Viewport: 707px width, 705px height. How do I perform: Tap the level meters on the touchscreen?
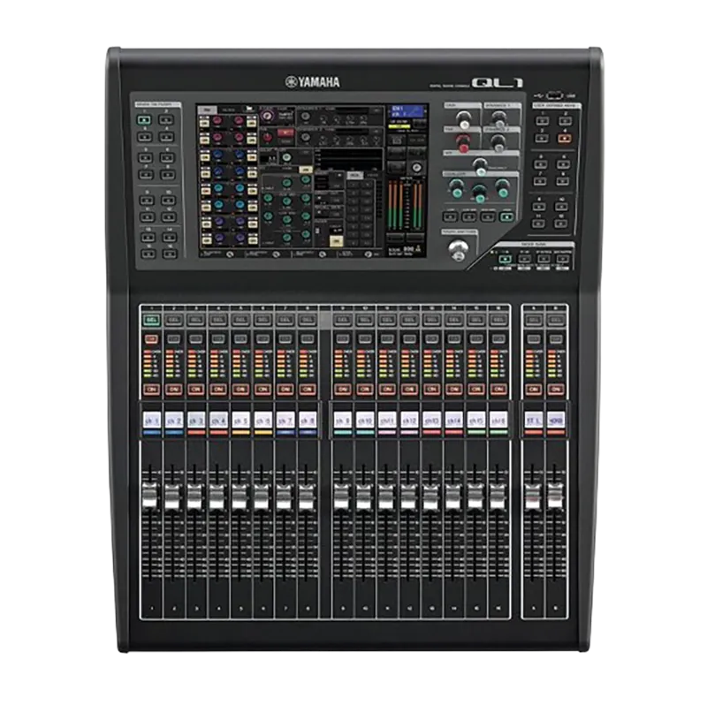click(x=406, y=204)
